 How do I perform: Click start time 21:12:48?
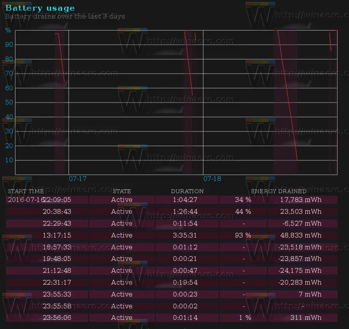[x=57, y=270]
